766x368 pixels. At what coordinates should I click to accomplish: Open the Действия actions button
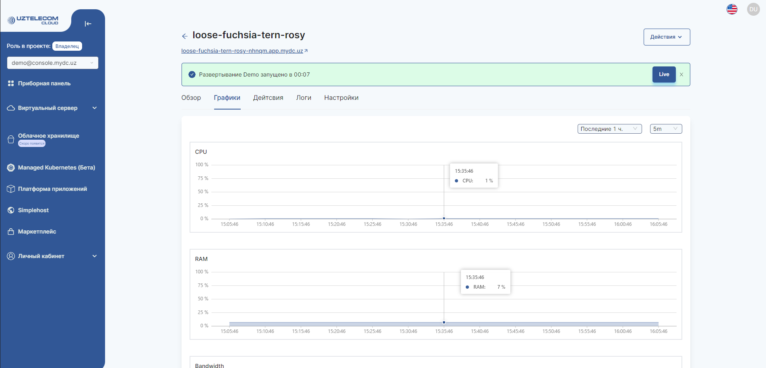click(667, 37)
